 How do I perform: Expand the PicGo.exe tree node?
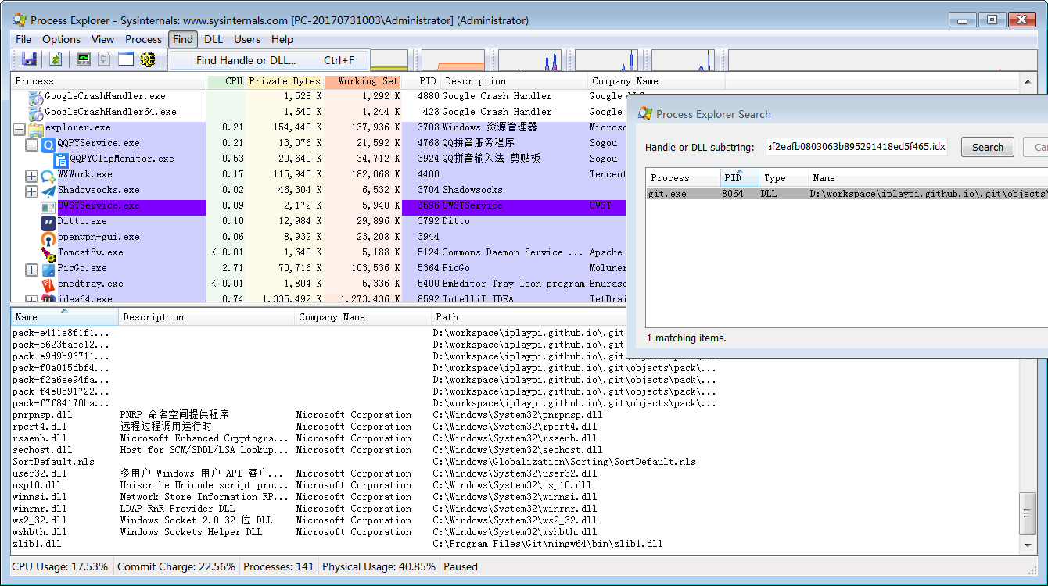pos(31,270)
